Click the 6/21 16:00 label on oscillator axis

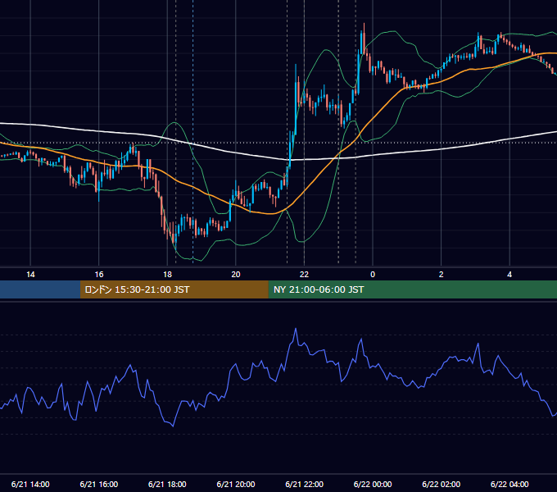point(99,484)
